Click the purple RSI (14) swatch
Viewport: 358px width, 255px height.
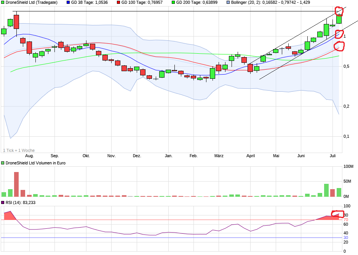point(3,202)
